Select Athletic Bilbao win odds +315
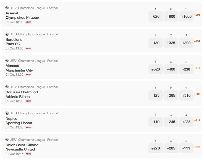Viewport: 204px width, 160px height. point(186,95)
